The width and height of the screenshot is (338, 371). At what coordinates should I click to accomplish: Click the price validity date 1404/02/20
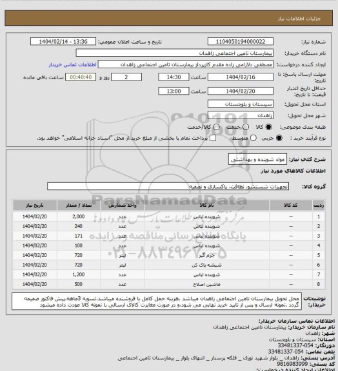coord(241,91)
